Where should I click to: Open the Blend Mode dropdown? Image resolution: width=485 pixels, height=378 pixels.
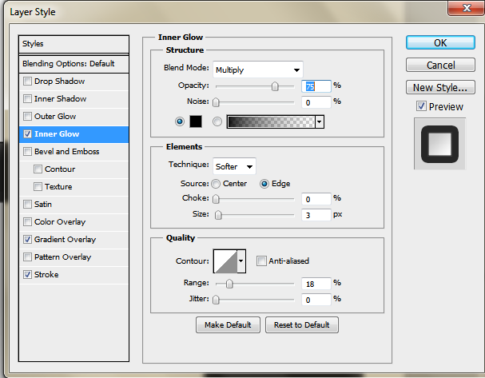258,70
